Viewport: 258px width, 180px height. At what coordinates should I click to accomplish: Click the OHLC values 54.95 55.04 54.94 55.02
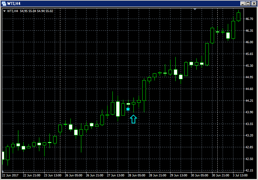(36, 11)
